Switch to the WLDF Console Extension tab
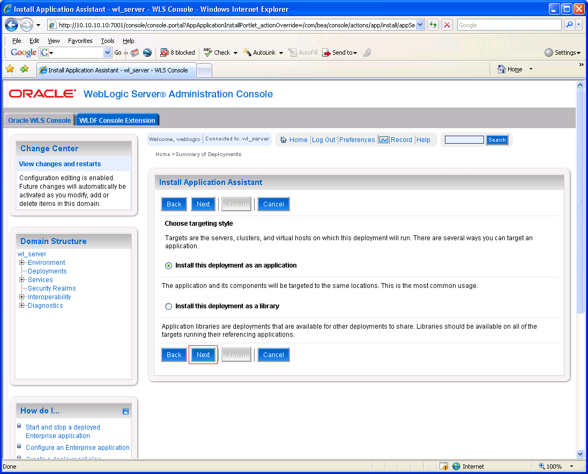This screenshot has height=474, width=588. point(117,120)
